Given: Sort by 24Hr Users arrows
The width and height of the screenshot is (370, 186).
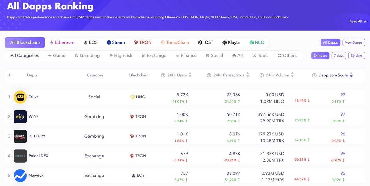Looking at the screenshot, I should pos(190,75).
